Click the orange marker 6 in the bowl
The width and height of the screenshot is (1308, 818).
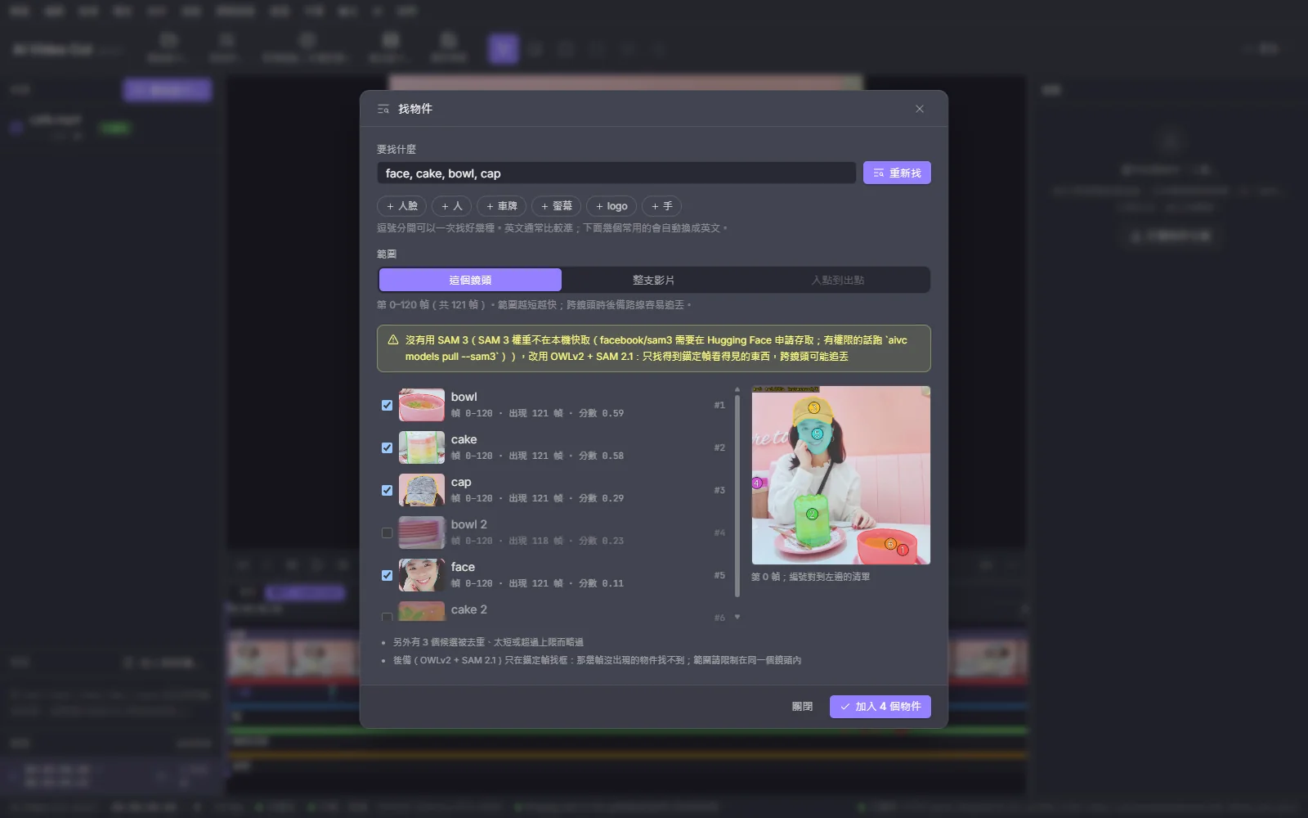click(x=890, y=544)
